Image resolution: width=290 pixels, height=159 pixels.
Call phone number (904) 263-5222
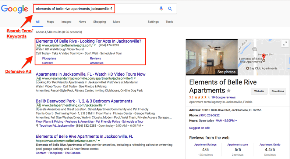point(209,115)
